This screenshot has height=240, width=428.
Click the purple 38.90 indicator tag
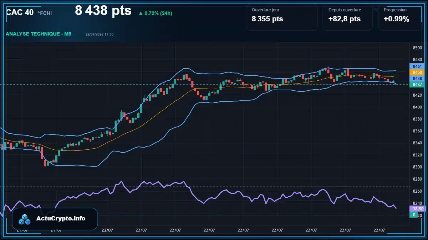[x=418, y=209]
